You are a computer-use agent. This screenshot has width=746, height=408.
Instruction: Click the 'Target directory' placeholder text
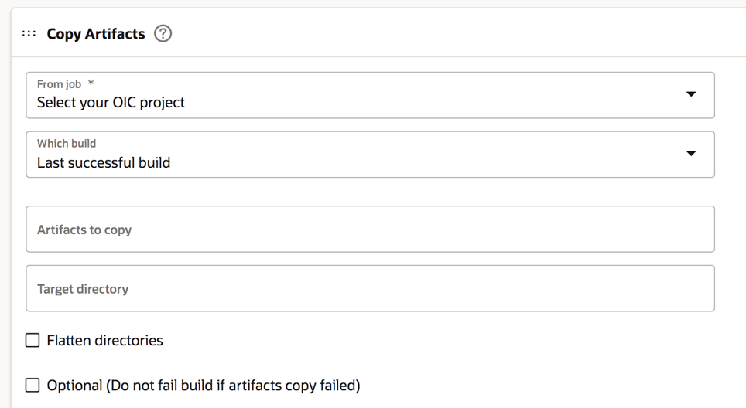[83, 289]
